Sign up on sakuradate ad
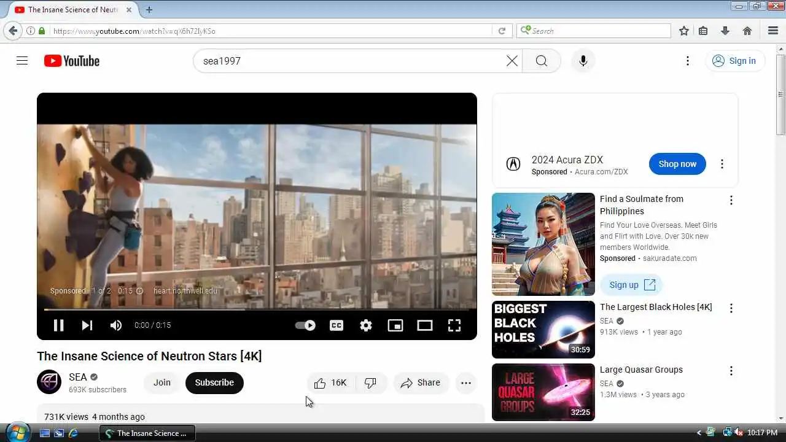Image resolution: width=786 pixels, height=442 pixels. pos(631,285)
